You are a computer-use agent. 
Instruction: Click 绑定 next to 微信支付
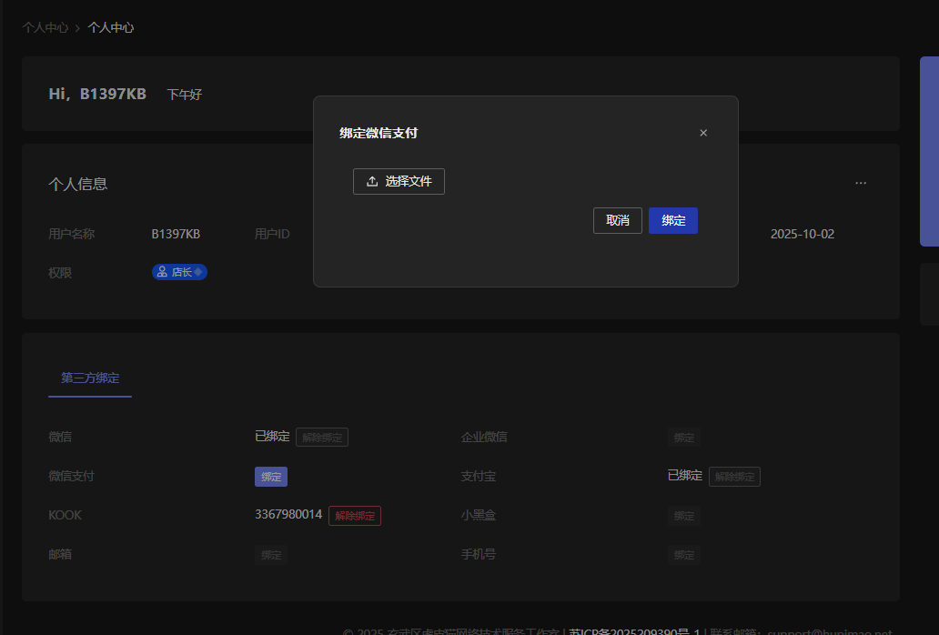tap(271, 477)
